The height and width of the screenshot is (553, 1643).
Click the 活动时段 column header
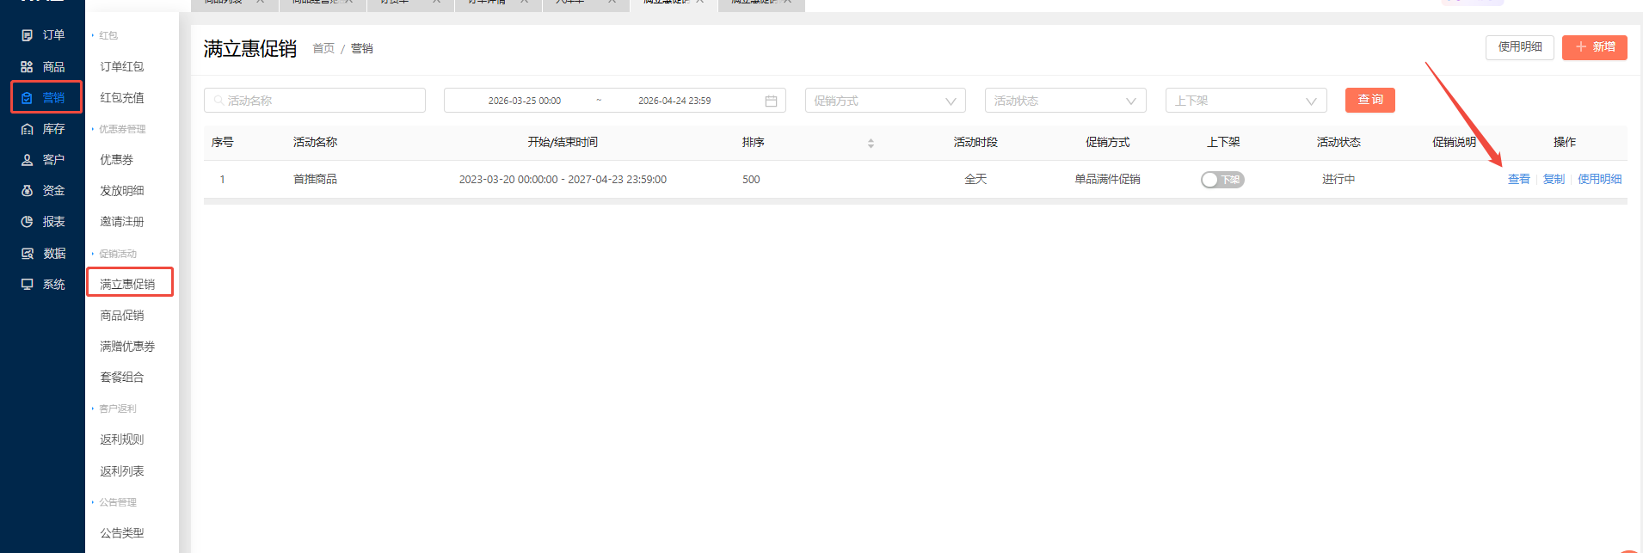tap(975, 142)
